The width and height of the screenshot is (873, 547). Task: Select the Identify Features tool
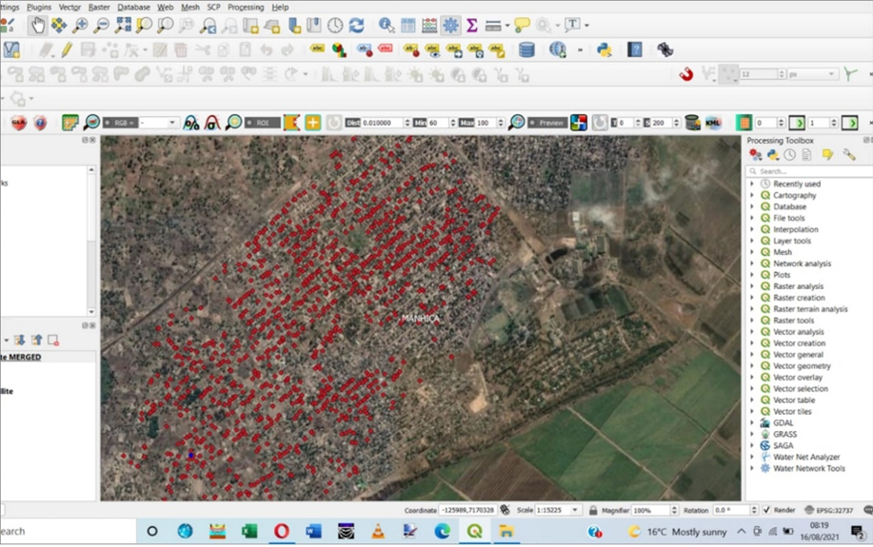pos(386,26)
